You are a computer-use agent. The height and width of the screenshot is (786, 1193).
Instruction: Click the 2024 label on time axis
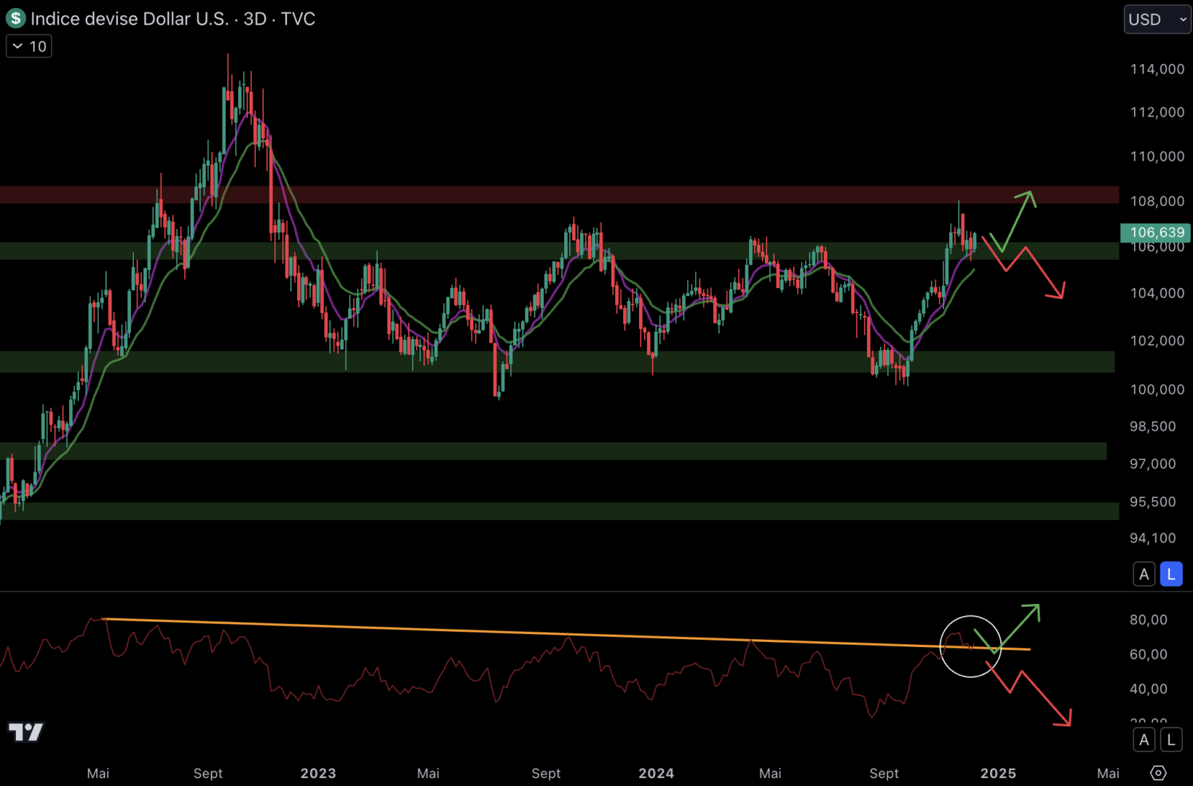[x=656, y=773]
